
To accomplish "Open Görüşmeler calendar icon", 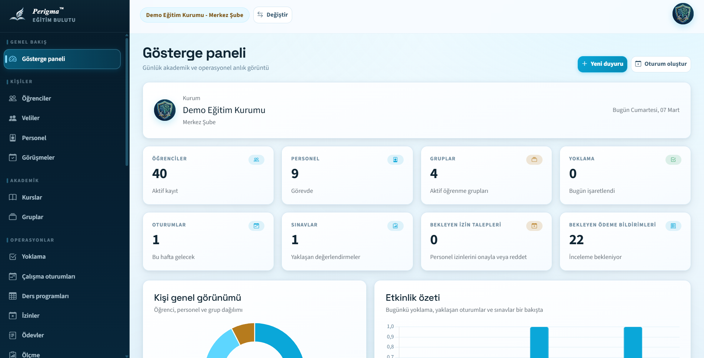I will pos(13,158).
